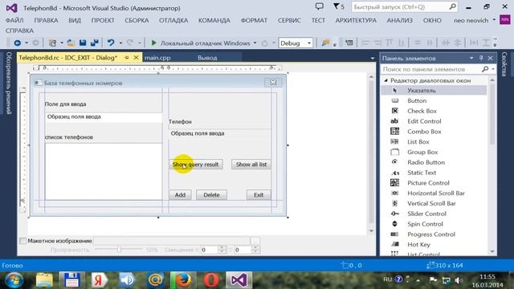Collapse the Редактор диалоговых окон group
This screenshot has width=514, height=289.
pyautogui.click(x=385, y=80)
